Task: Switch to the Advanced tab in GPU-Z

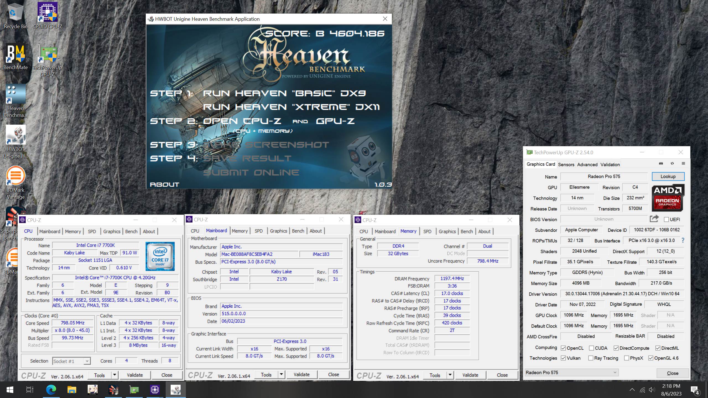Action: (x=587, y=164)
